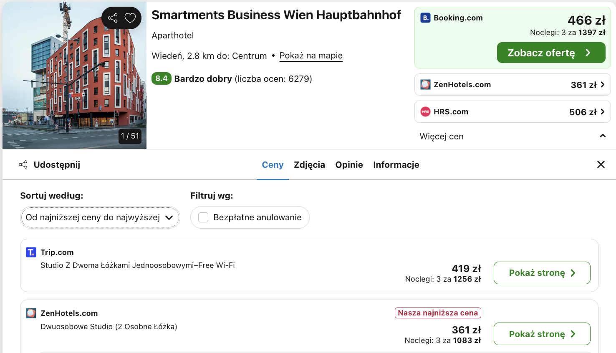Screen dimensions: 616x353
Task: Click ZenHotels.com logo in top price list
Action: pos(425,85)
